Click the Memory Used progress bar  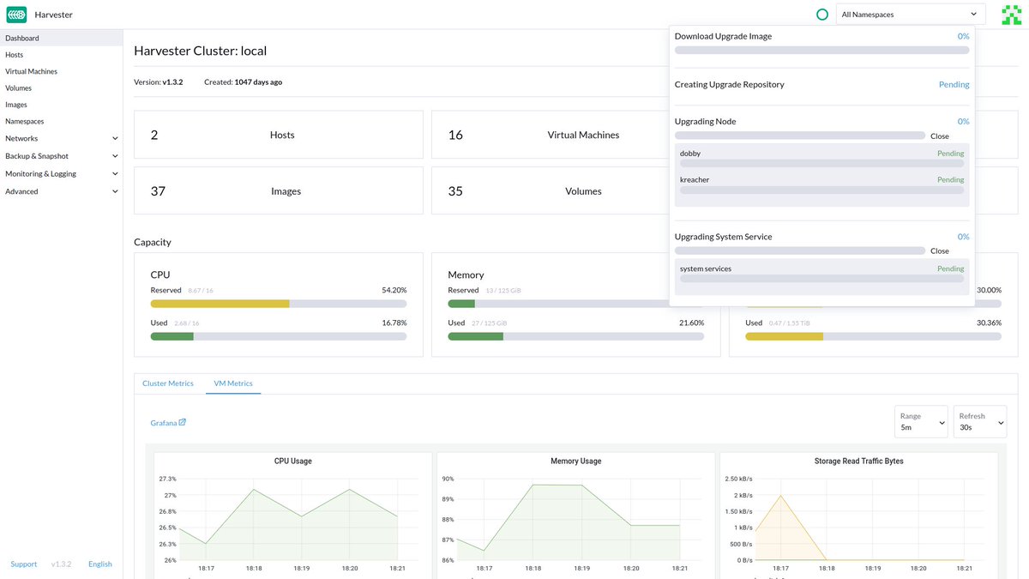tap(576, 336)
